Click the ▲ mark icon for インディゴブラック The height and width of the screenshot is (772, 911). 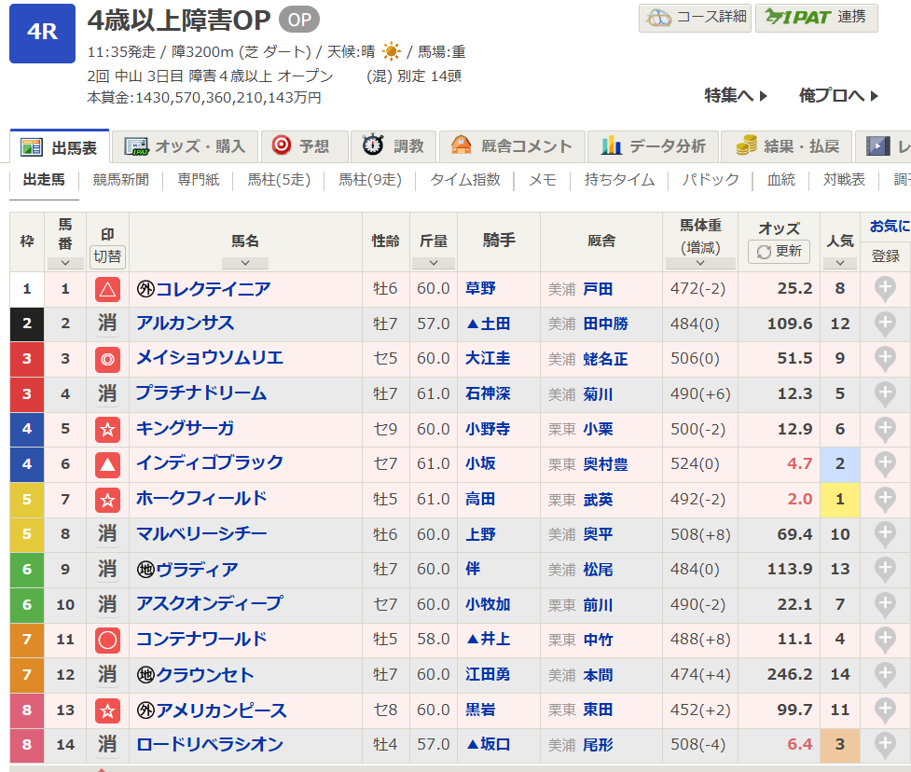tap(107, 464)
